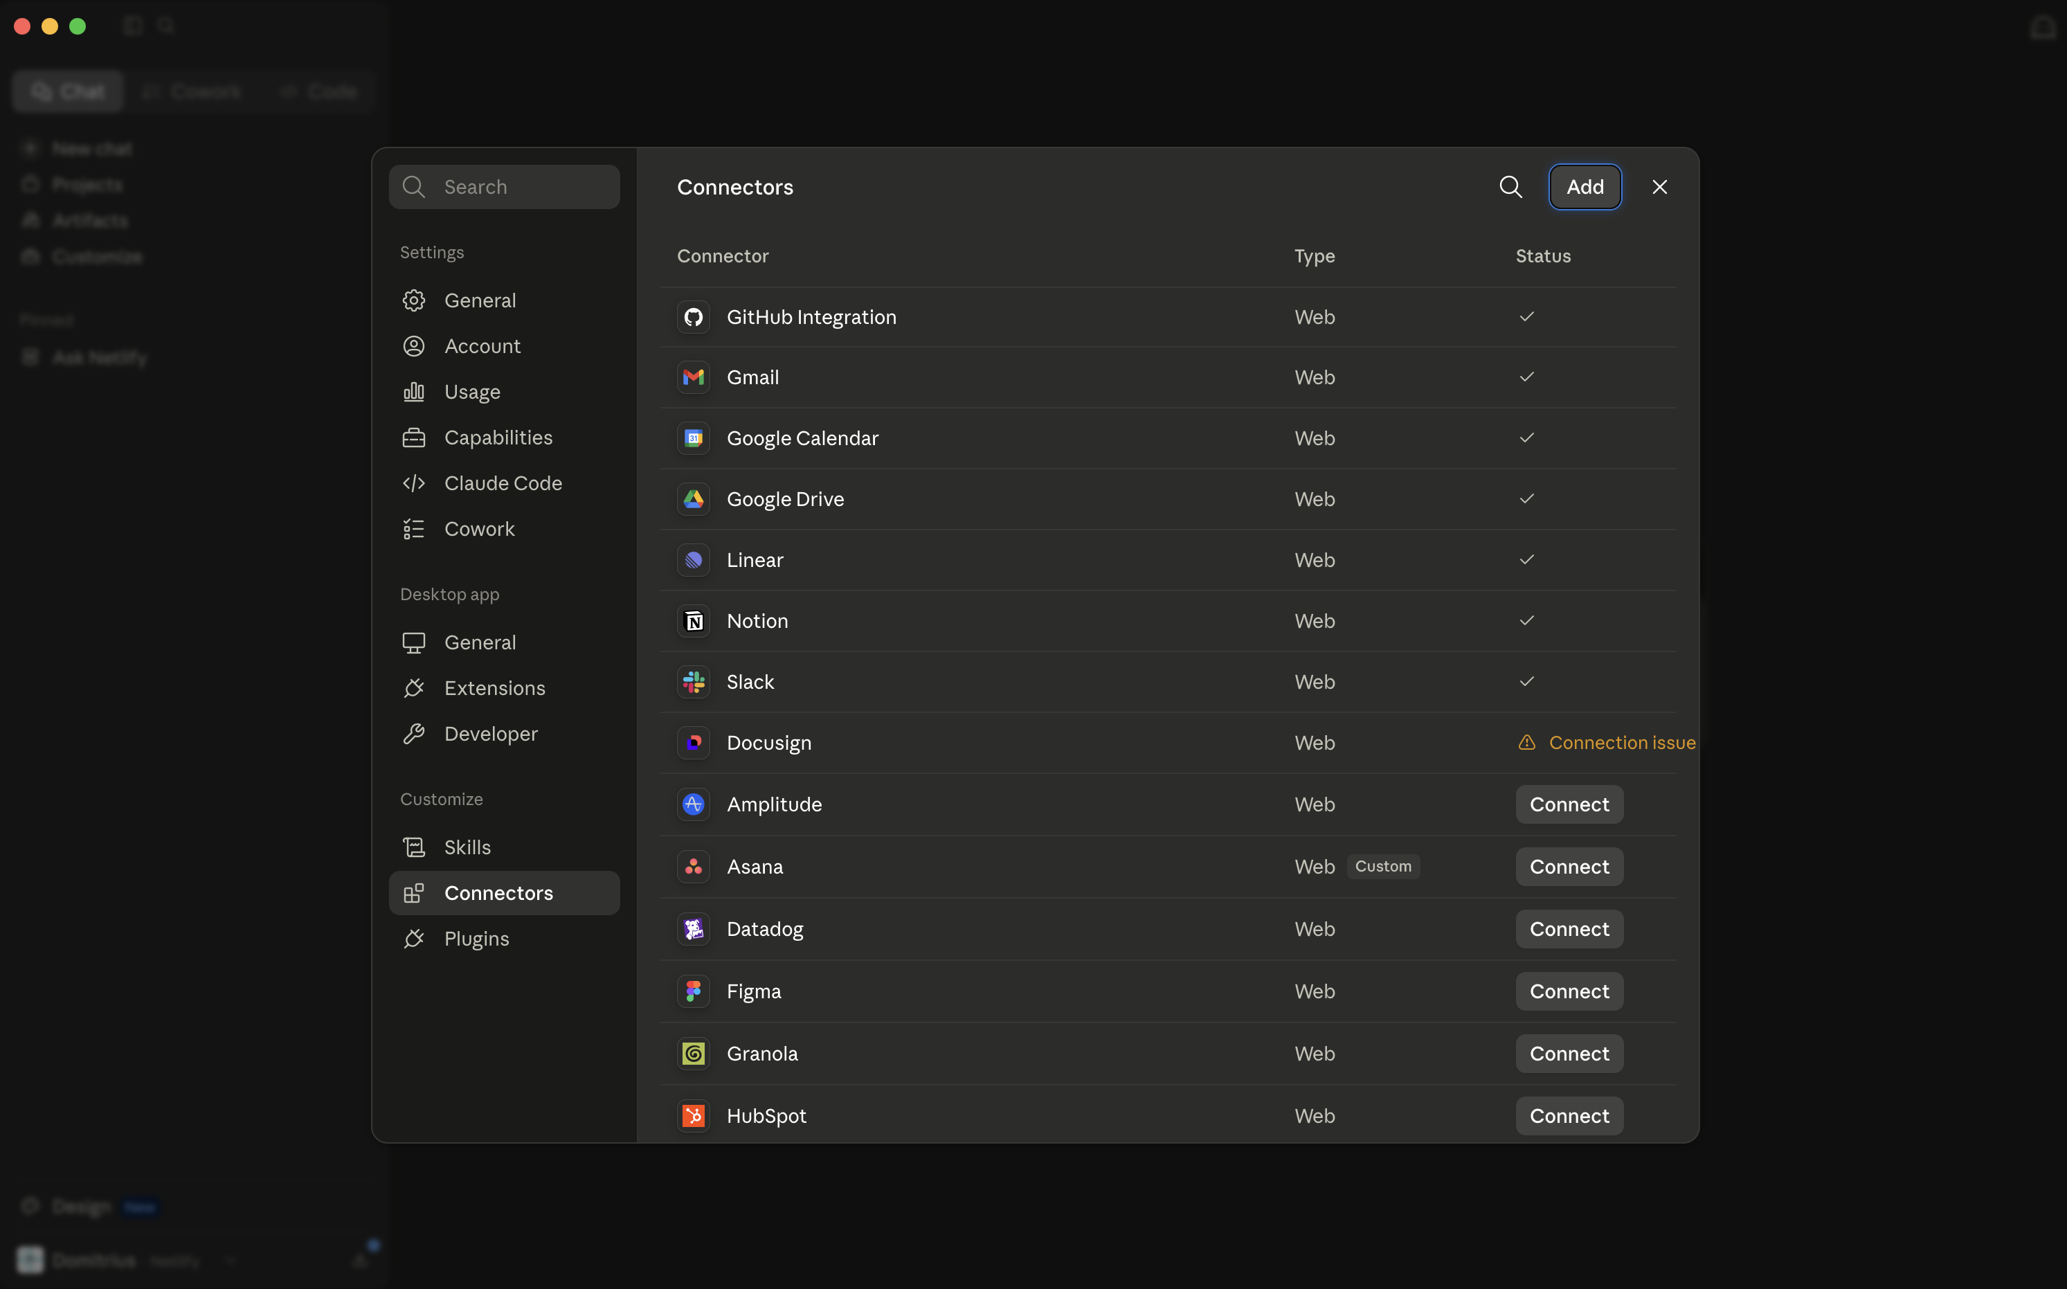Click the Slack connected checkmark
Screen dimensions: 2067x1289
1526,681
